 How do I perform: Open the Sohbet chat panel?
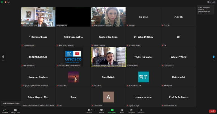(x=101, y=110)
